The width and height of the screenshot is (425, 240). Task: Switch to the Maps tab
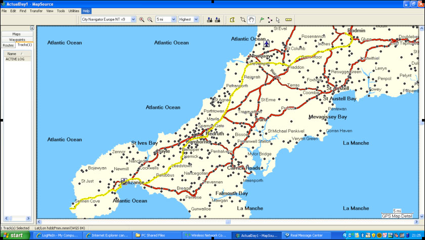(17, 34)
